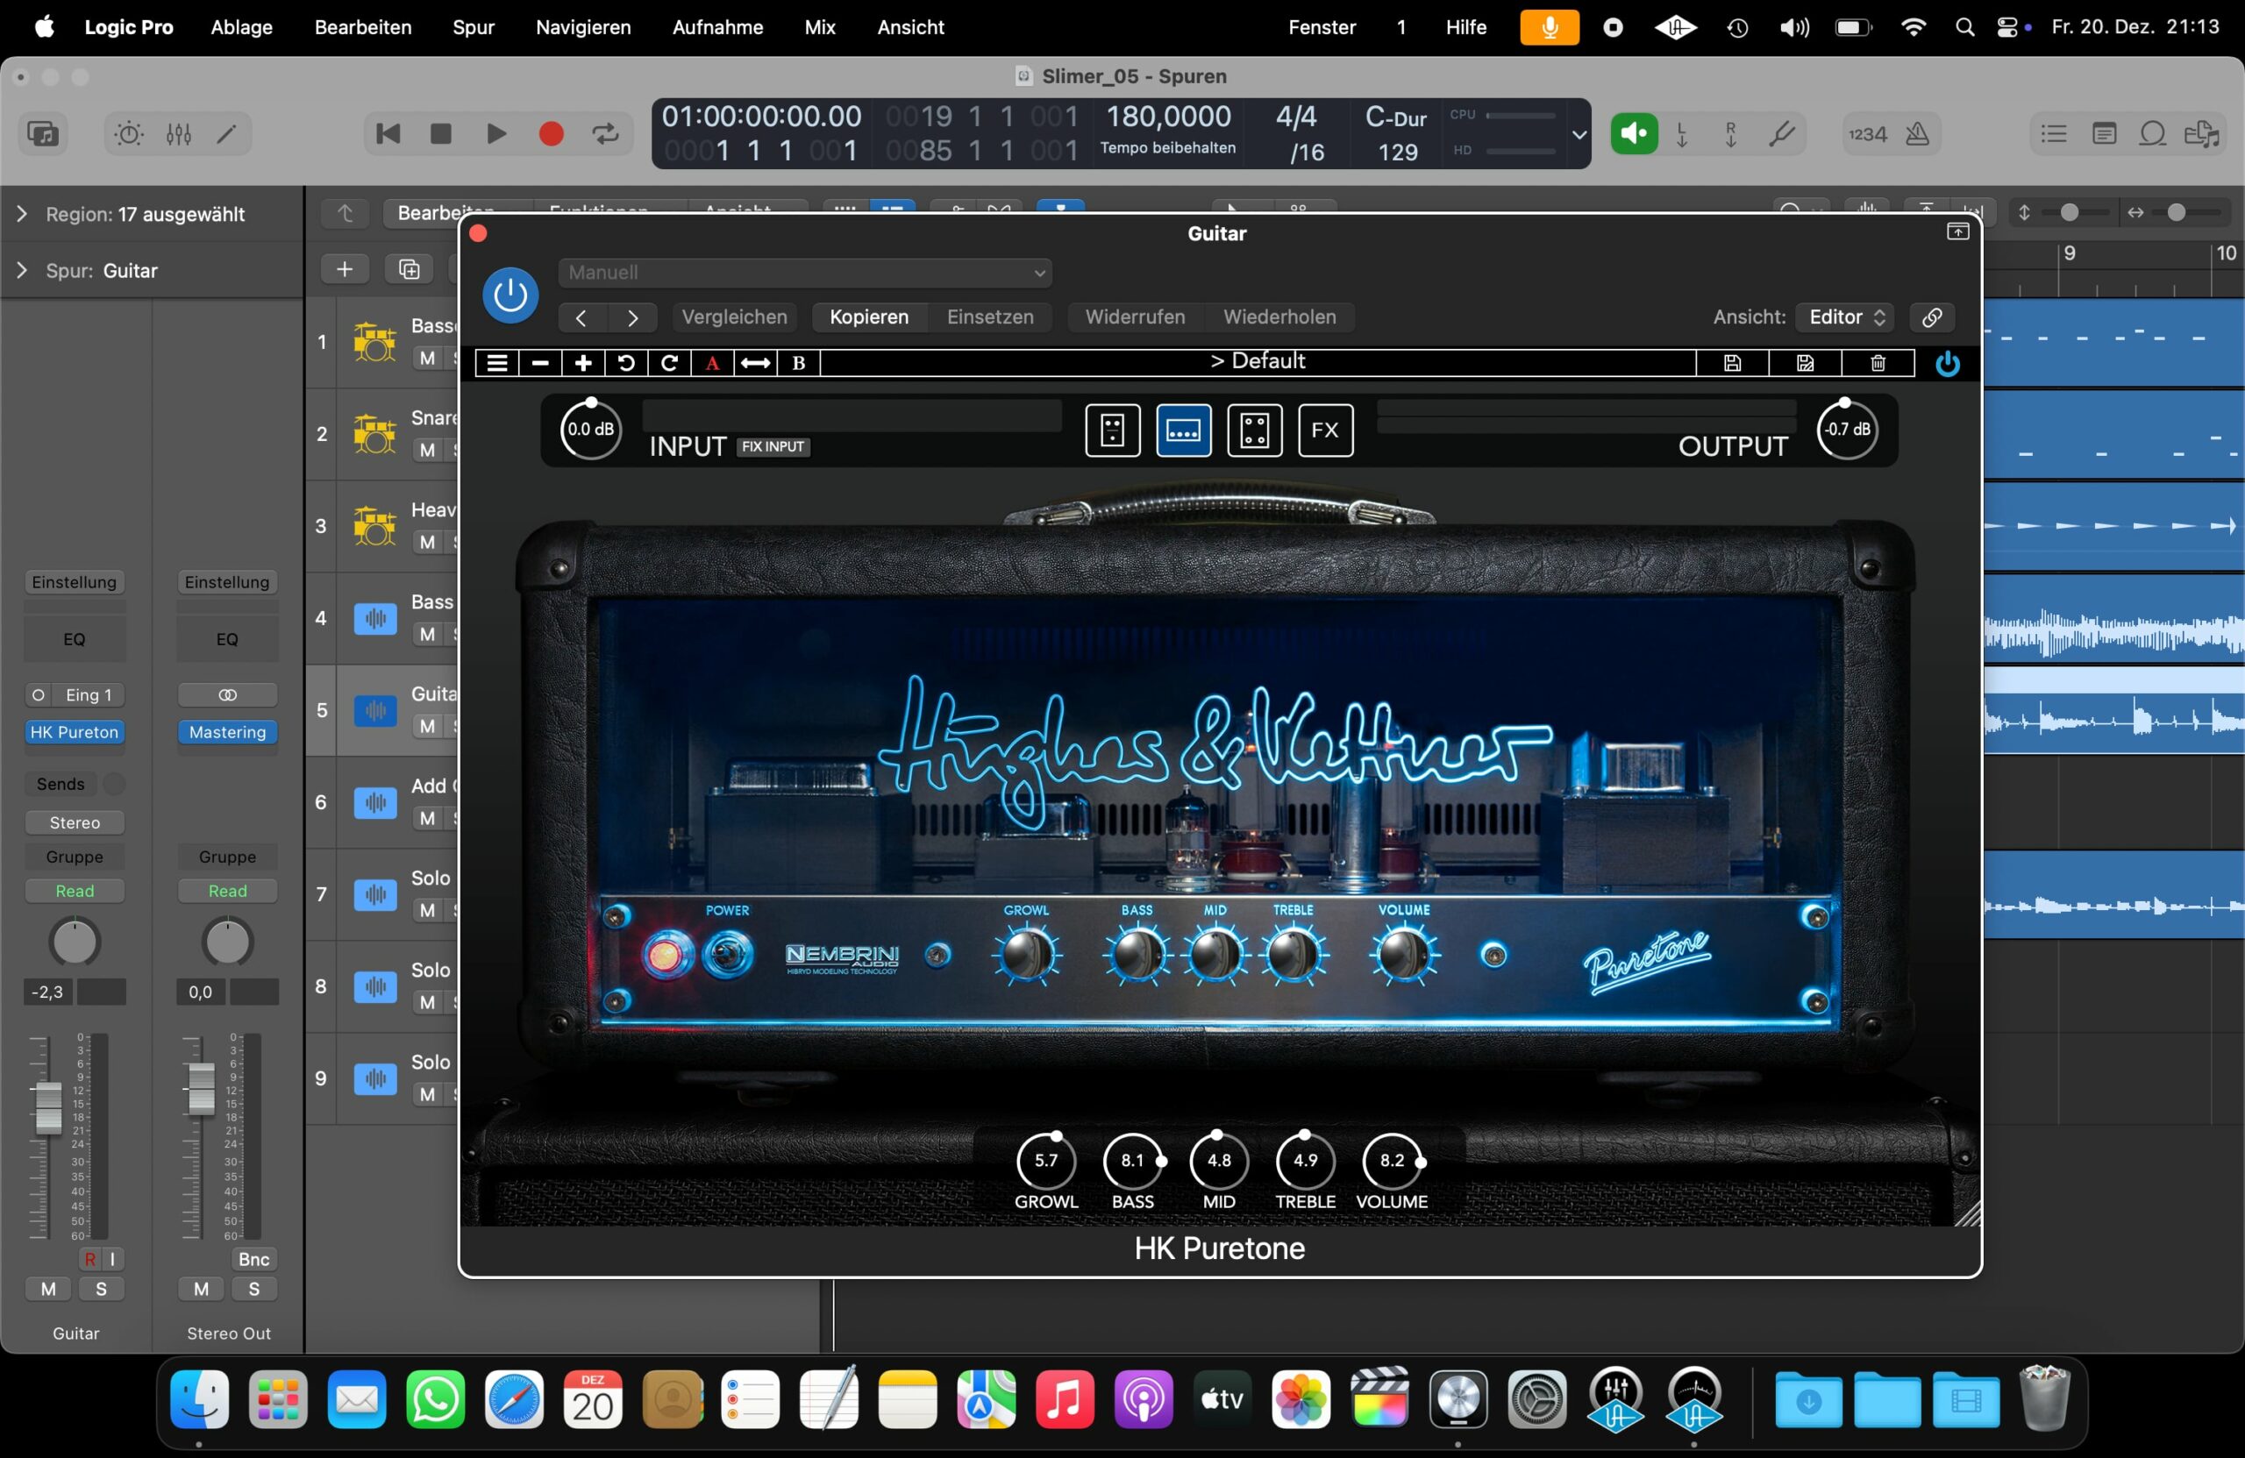Add a new track with plus button
The width and height of the screenshot is (2245, 1458).
345,270
